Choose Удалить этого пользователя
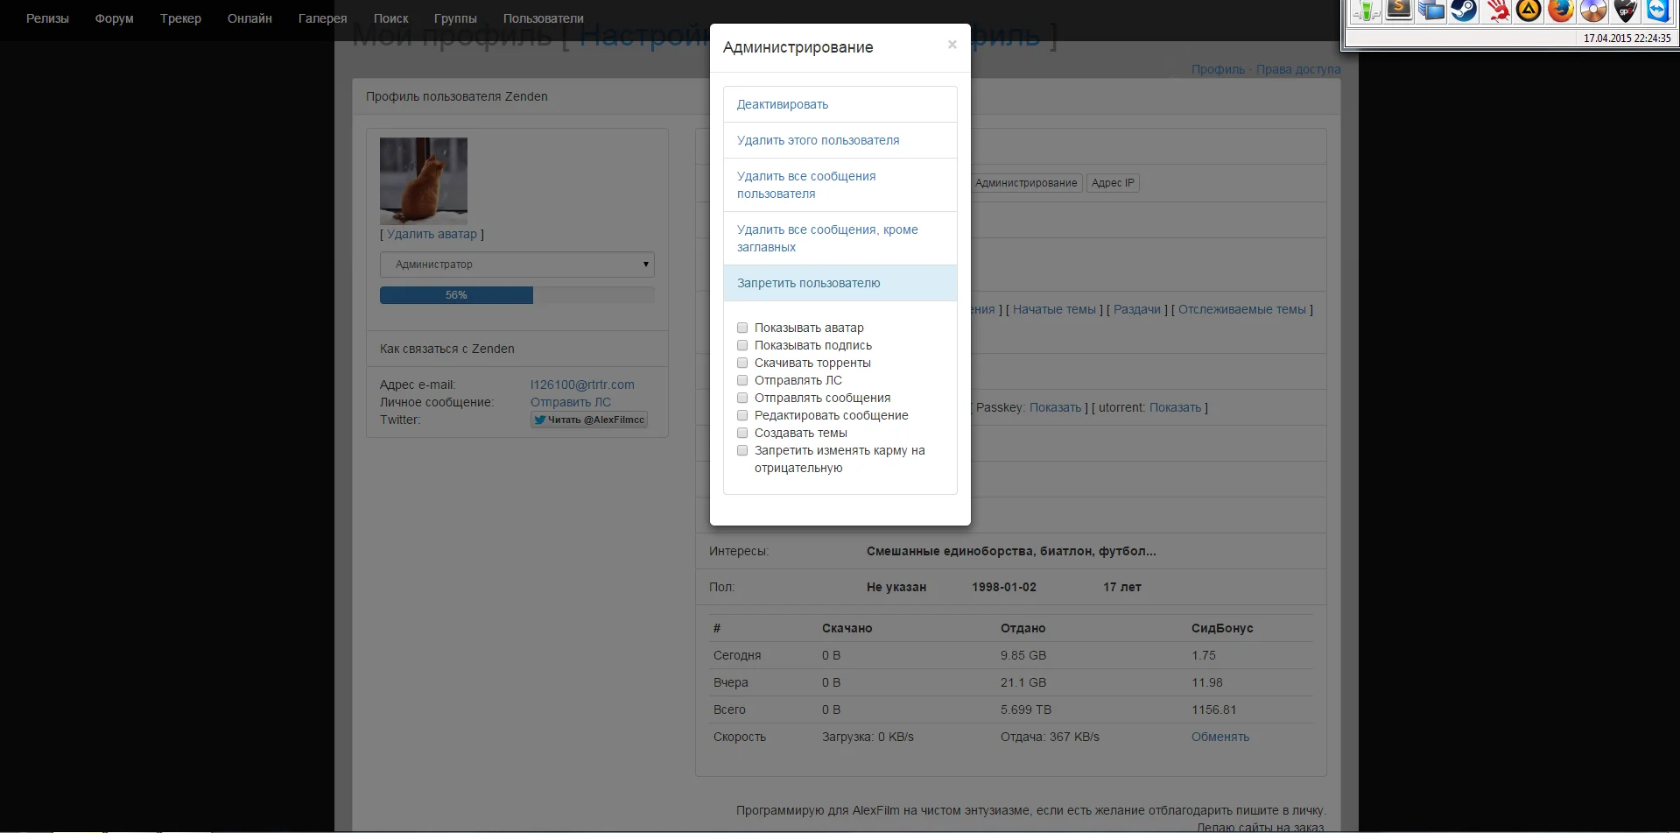 point(840,140)
